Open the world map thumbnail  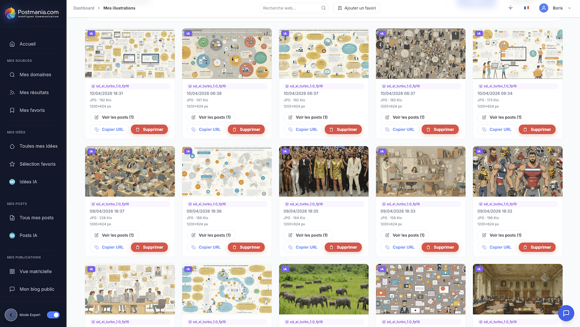(x=227, y=171)
